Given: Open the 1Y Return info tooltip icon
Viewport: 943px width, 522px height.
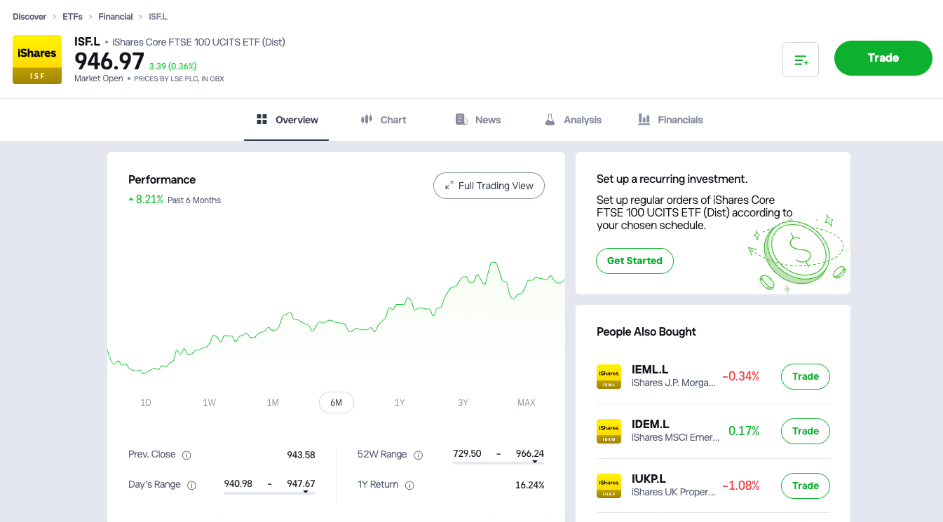Looking at the screenshot, I should 409,485.
